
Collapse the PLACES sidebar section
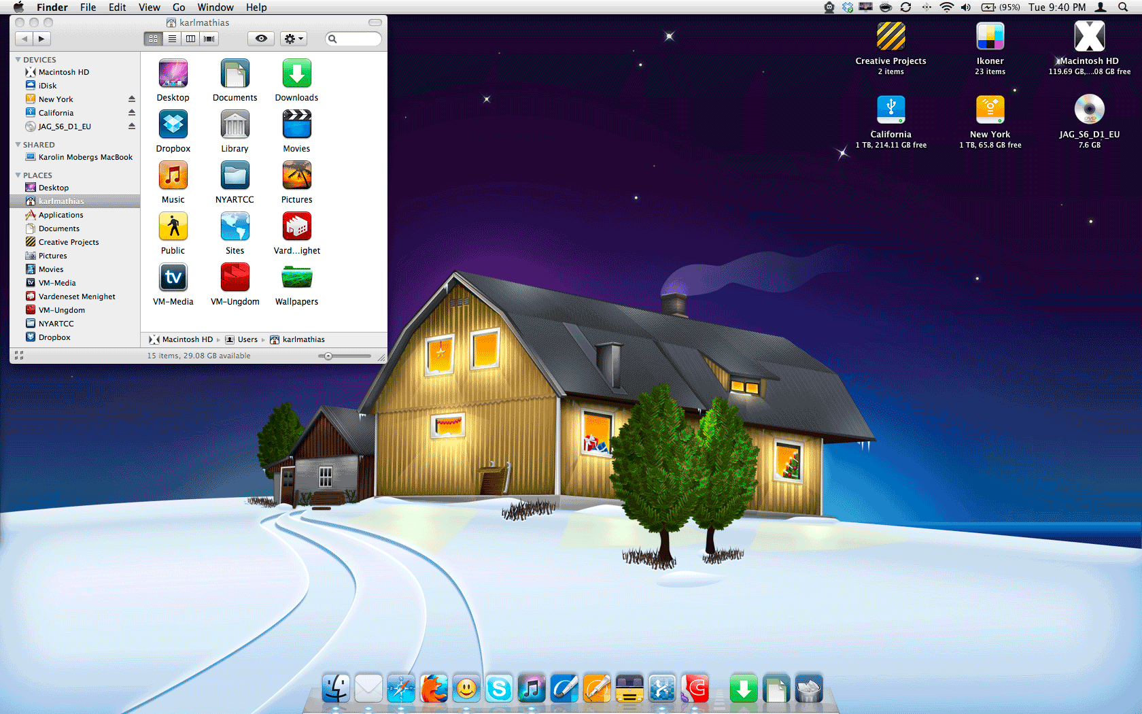[x=18, y=175]
